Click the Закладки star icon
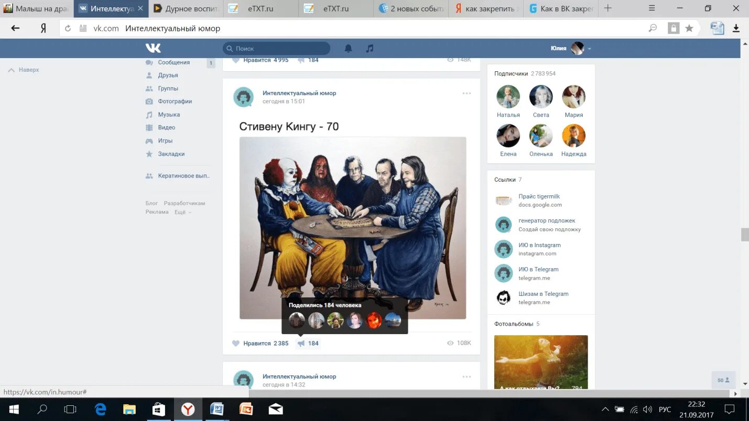The height and width of the screenshot is (421, 749). [x=149, y=154]
